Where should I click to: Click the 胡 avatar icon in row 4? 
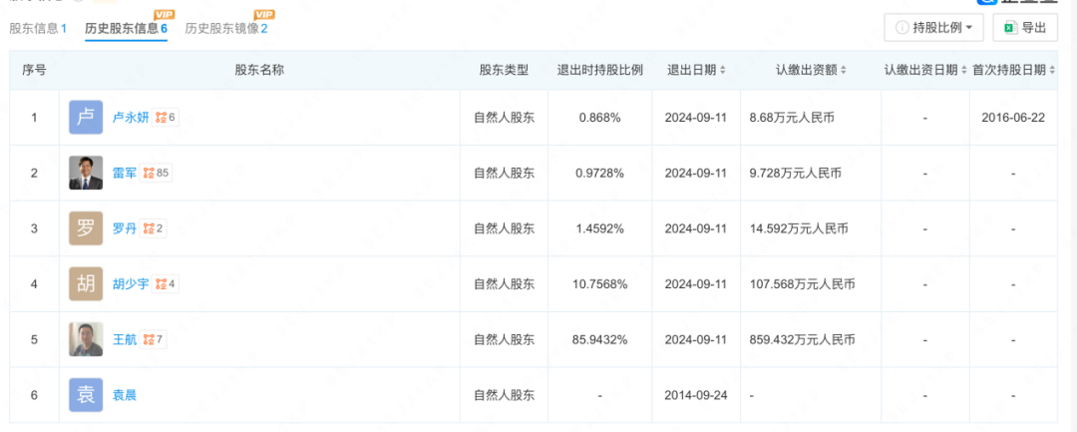coord(86,284)
